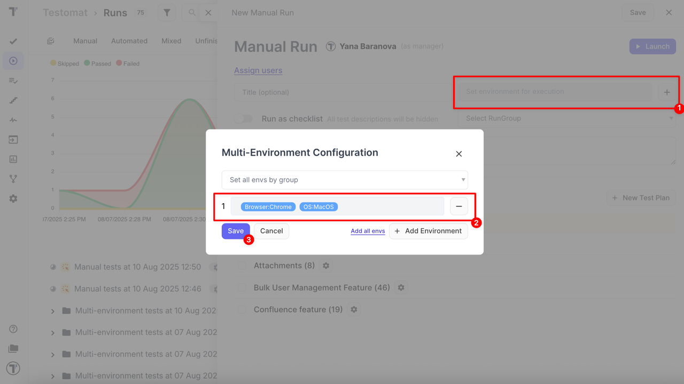Open the gear settings for Attachments suite

click(x=326, y=266)
